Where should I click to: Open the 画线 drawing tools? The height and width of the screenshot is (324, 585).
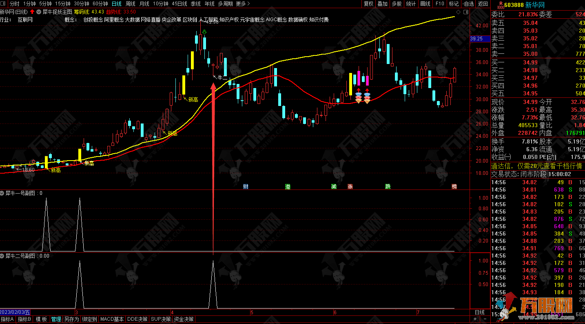pyautogui.click(x=425, y=4)
